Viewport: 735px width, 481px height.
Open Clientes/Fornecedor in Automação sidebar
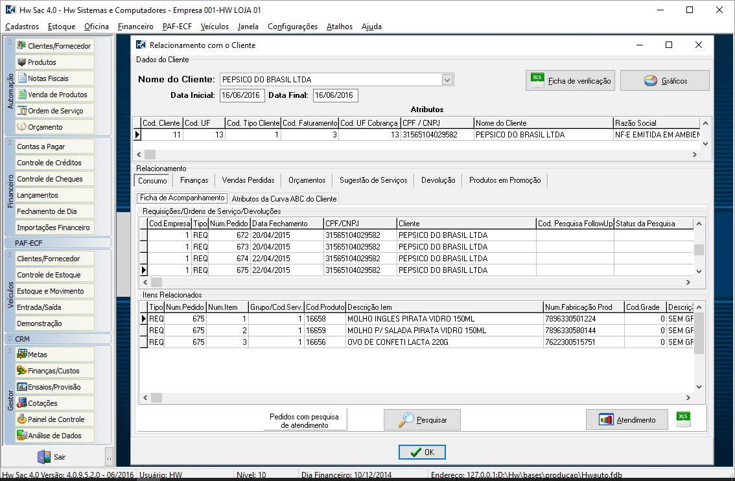[55, 46]
